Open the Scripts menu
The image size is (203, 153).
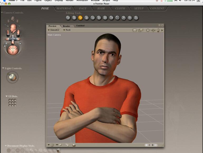pyautogui.click(x=106, y=1)
